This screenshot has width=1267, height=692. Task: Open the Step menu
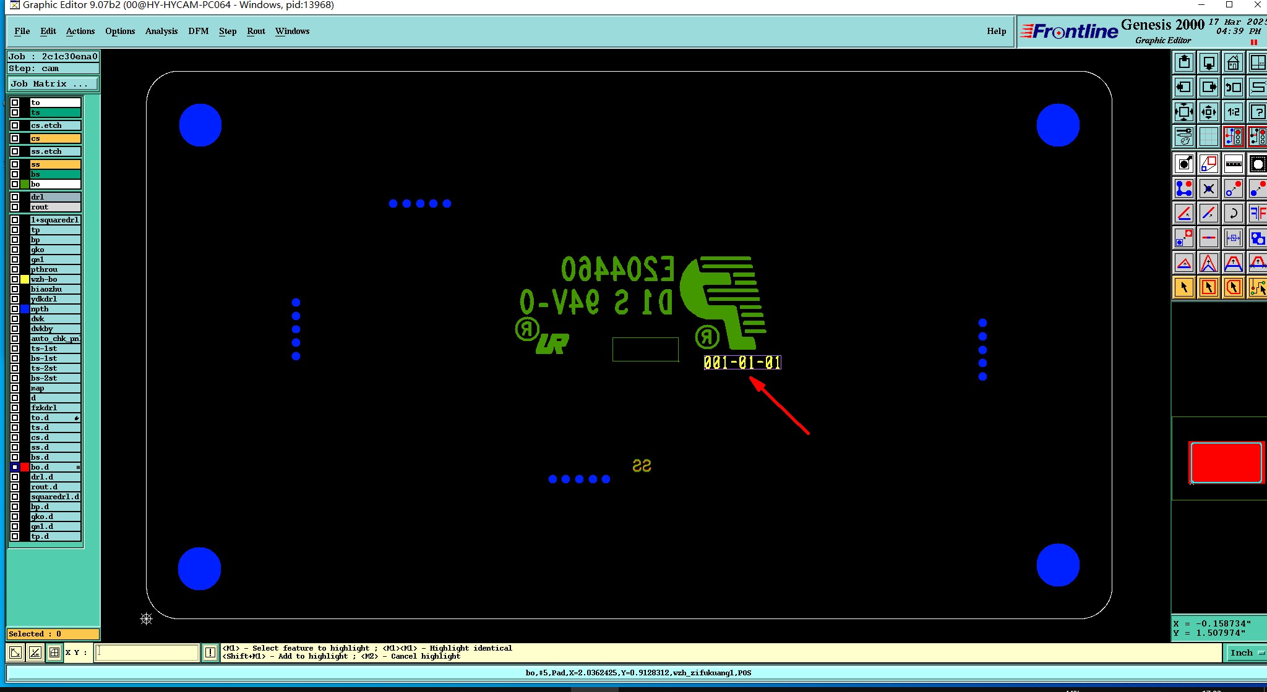[227, 32]
